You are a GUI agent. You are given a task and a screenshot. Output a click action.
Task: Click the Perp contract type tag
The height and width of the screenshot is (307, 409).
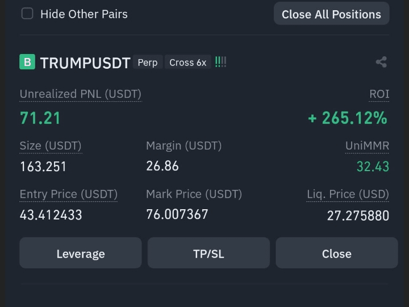click(148, 63)
